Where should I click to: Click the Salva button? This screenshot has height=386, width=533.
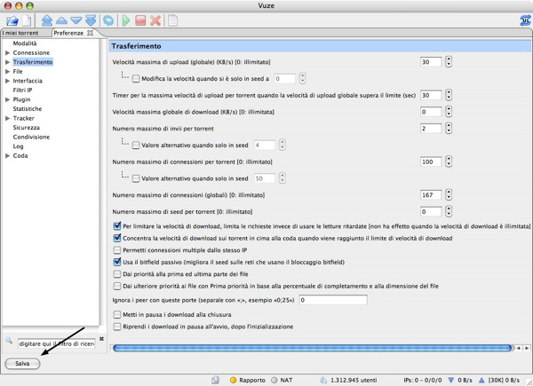(x=22, y=364)
